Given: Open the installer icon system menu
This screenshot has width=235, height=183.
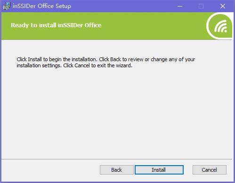Looking at the screenshot, I should tap(7, 6).
